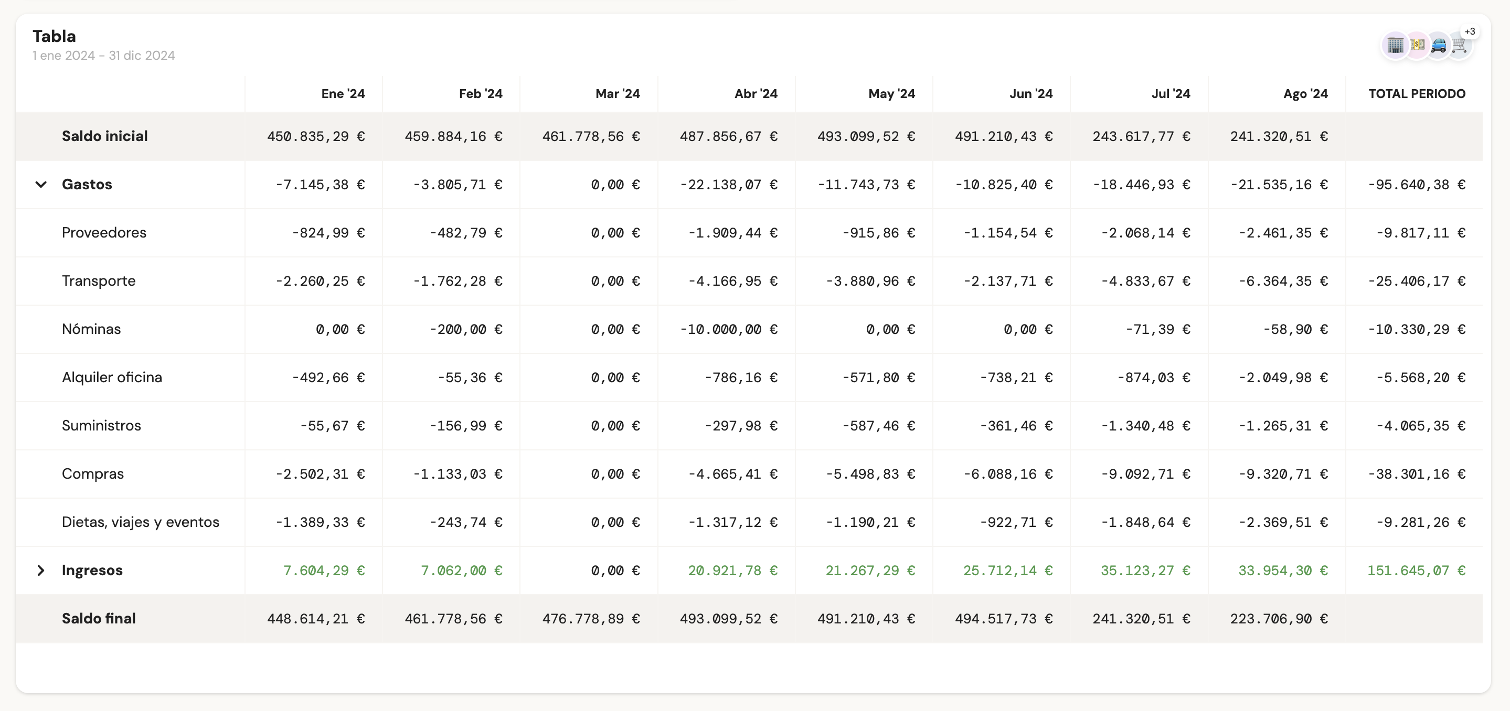The width and height of the screenshot is (1510, 711).
Task: Click the Jul '24 column header
Action: pos(1171,94)
